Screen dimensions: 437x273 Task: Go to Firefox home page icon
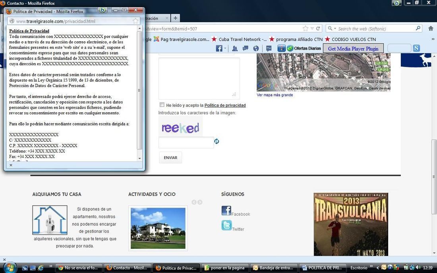click(x=431, y=29)
